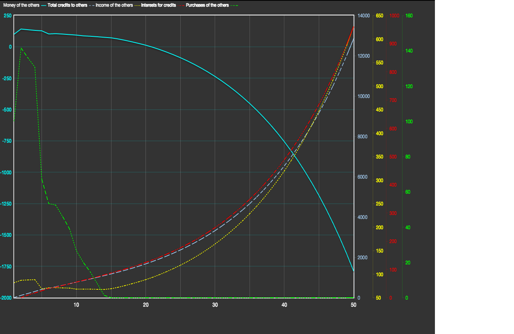Click the solid cyan line swatch in the legend
Screen dimensions: 514x334
coord(43,6)
